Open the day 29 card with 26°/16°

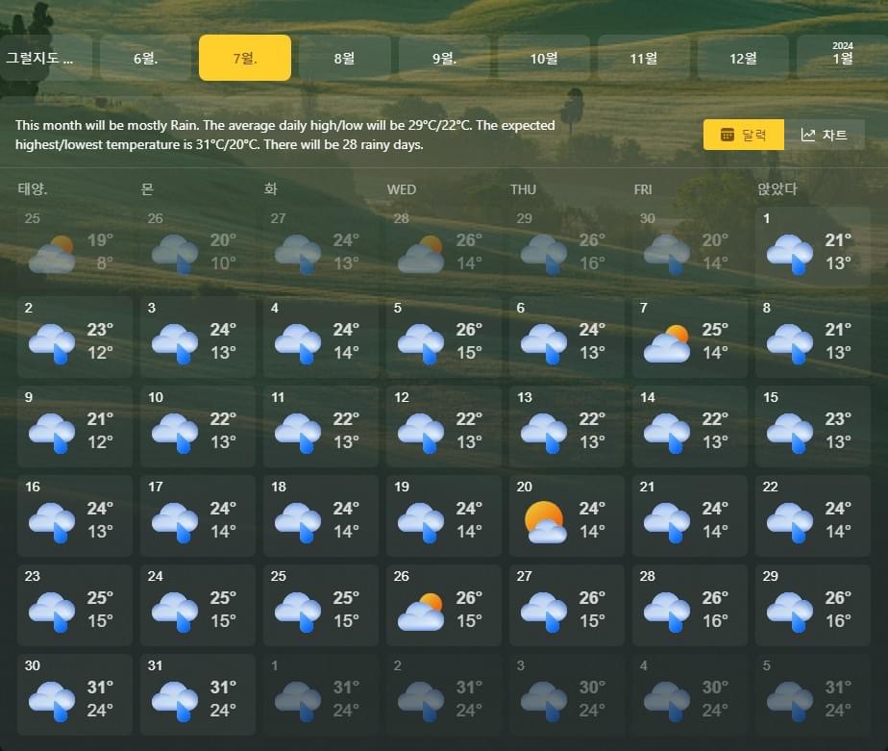coord(813,606)
